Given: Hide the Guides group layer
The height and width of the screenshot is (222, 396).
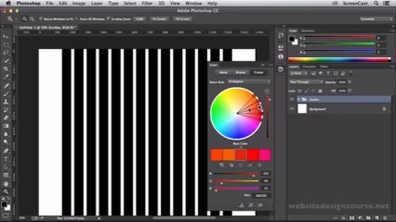Looking at the screenshot, I should click(x=291, y=99).
